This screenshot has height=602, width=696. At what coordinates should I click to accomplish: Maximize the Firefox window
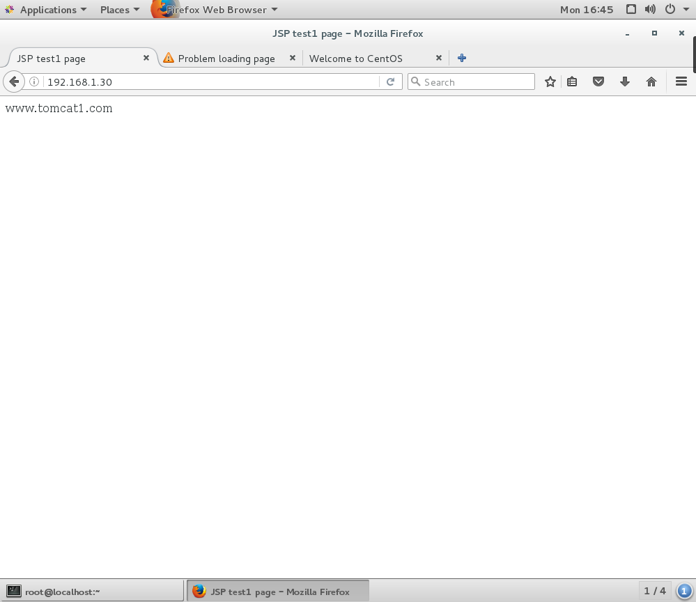654,33
